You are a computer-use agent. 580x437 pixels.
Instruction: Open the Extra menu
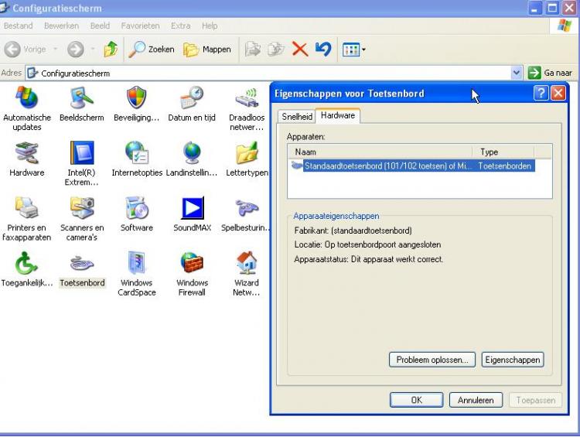(x=180, y=26)
